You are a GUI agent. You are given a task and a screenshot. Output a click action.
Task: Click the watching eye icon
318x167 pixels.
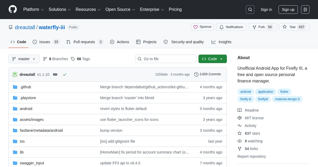tap(240, 141)
